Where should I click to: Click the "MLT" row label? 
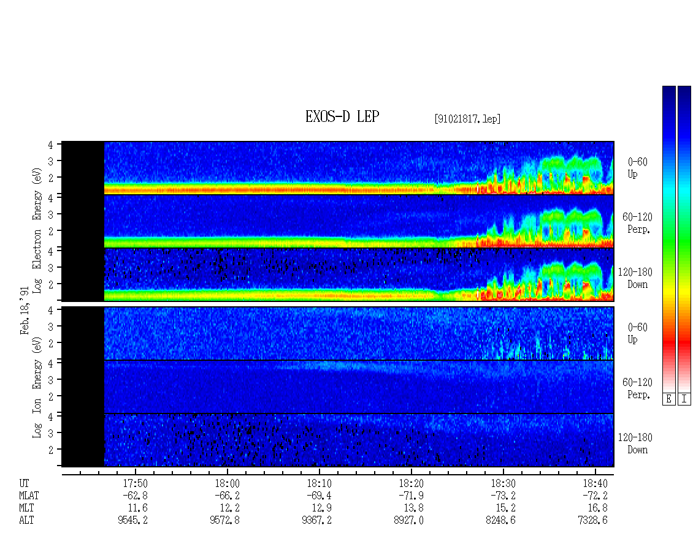point(26,508)
